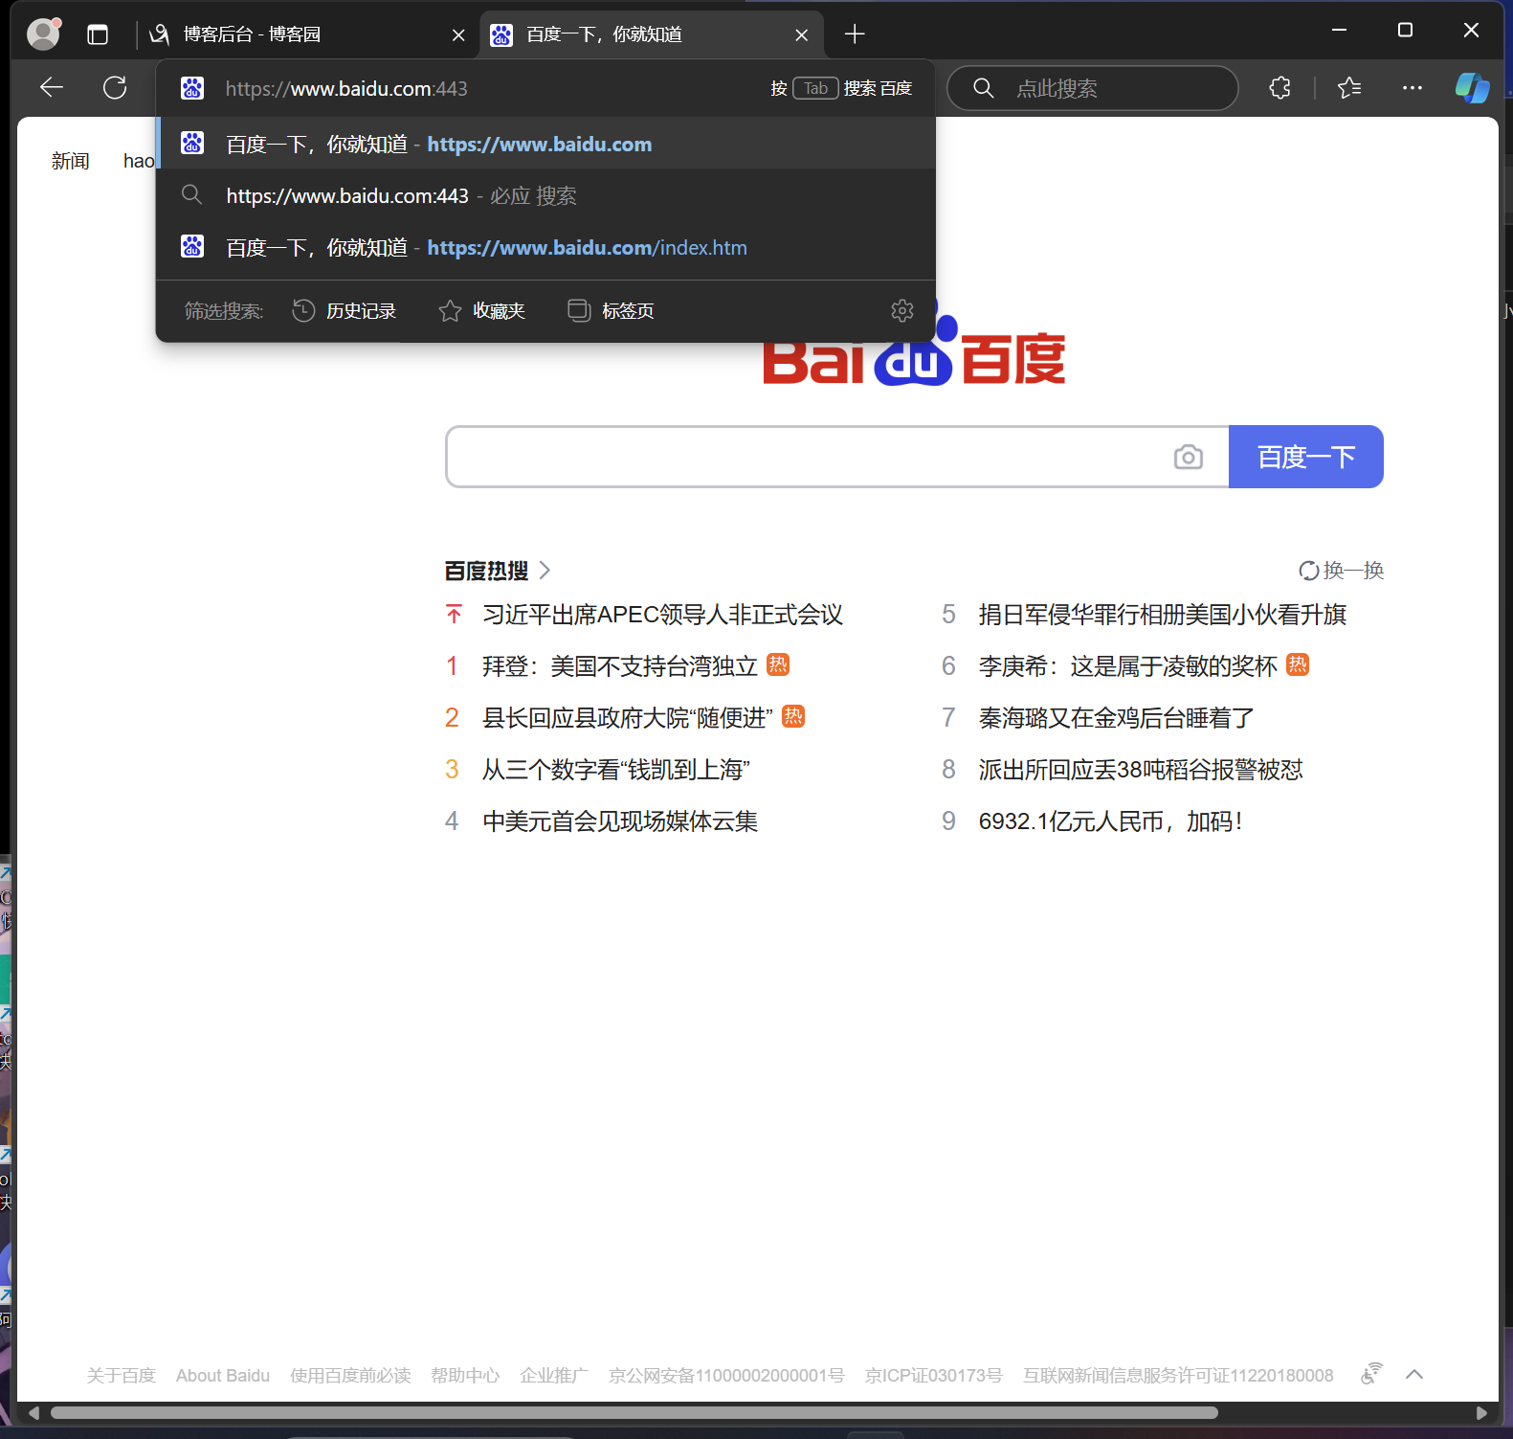Open the accessibility wheelchair icon in footer
Screen dimensions: 1513x1439
click(x=1372, y=1374)
